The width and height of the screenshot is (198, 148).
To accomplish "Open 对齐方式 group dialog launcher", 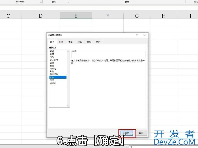I will tap(41, 2).
